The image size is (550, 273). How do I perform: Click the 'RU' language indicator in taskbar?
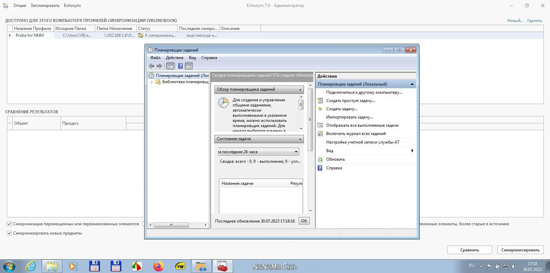coord(472,265)
